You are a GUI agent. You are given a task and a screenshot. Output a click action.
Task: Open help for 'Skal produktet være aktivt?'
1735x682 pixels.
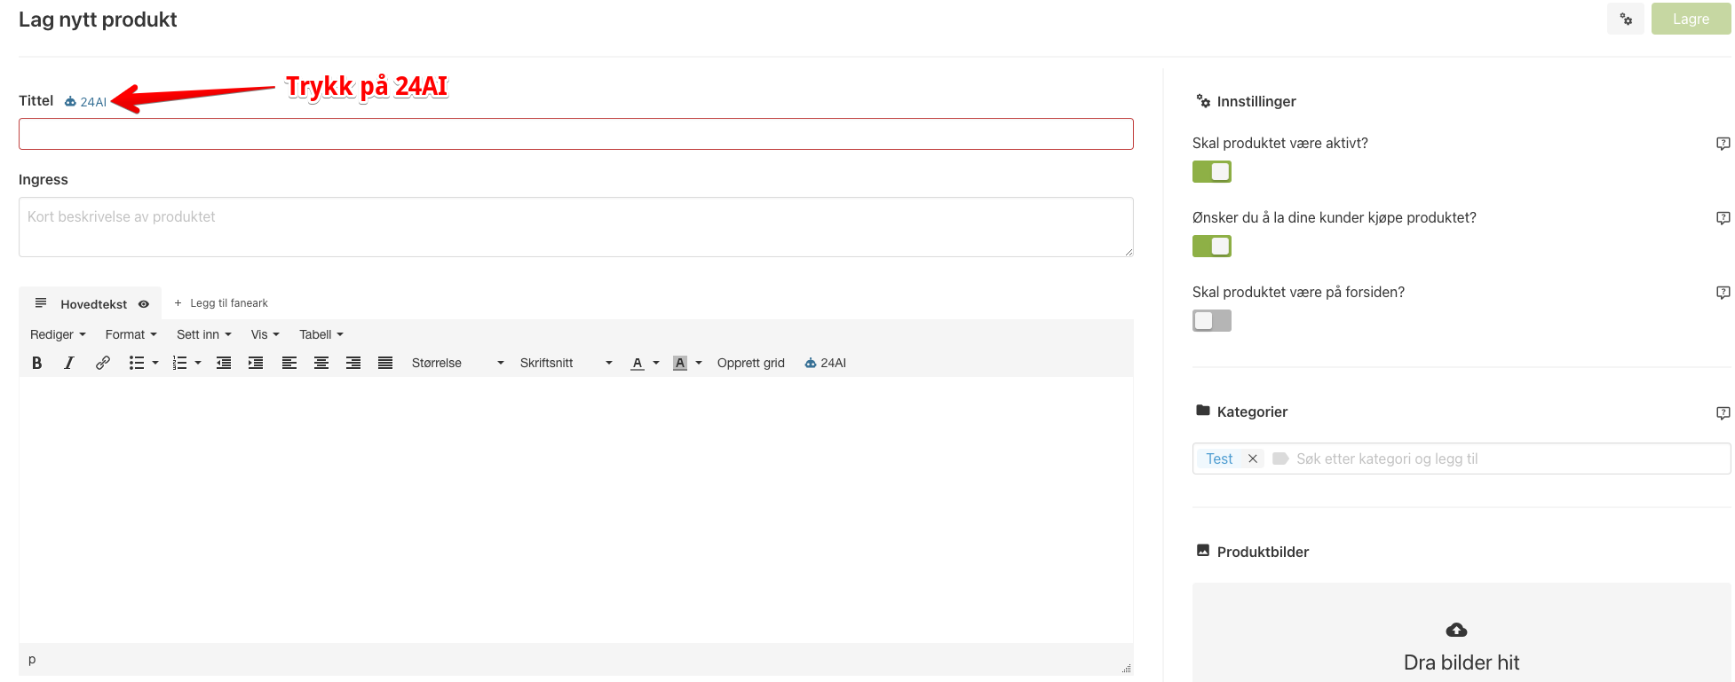(x=1723, y=144)
